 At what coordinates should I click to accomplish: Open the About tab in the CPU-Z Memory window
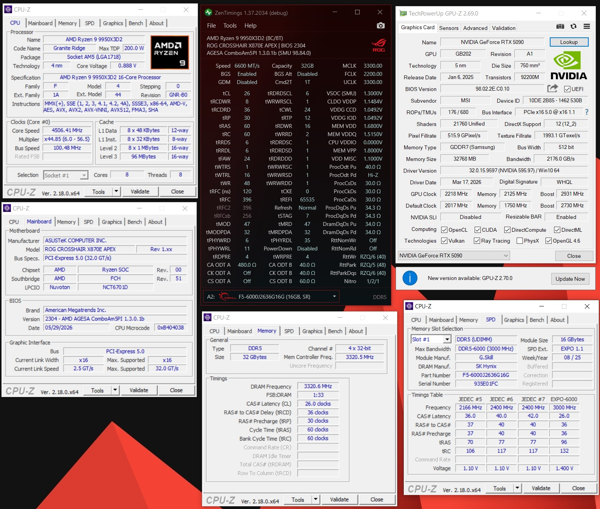356,331
